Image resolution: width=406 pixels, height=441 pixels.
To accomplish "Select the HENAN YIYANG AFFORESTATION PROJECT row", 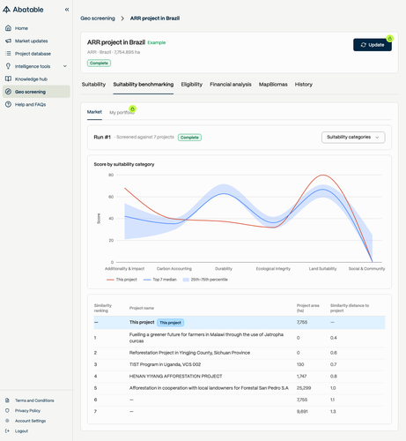I will (240, 377).
